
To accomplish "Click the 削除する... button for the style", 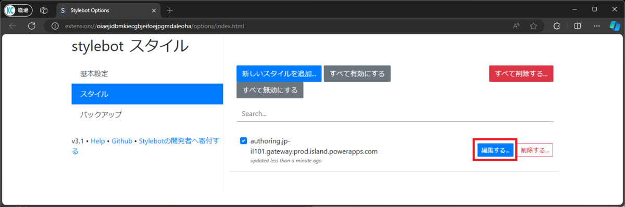I will click(x=534, y=150).
